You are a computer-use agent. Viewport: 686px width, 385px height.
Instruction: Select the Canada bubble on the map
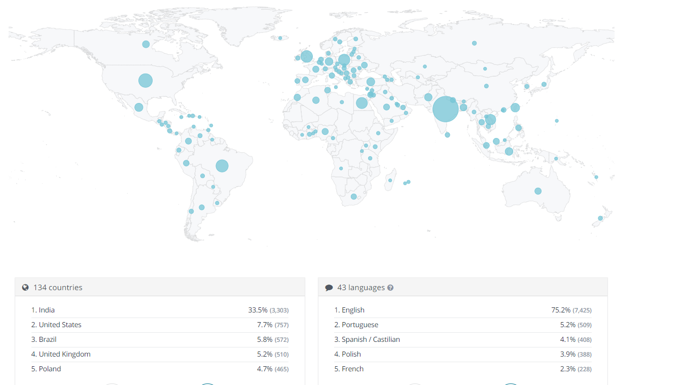coord(146,44)
